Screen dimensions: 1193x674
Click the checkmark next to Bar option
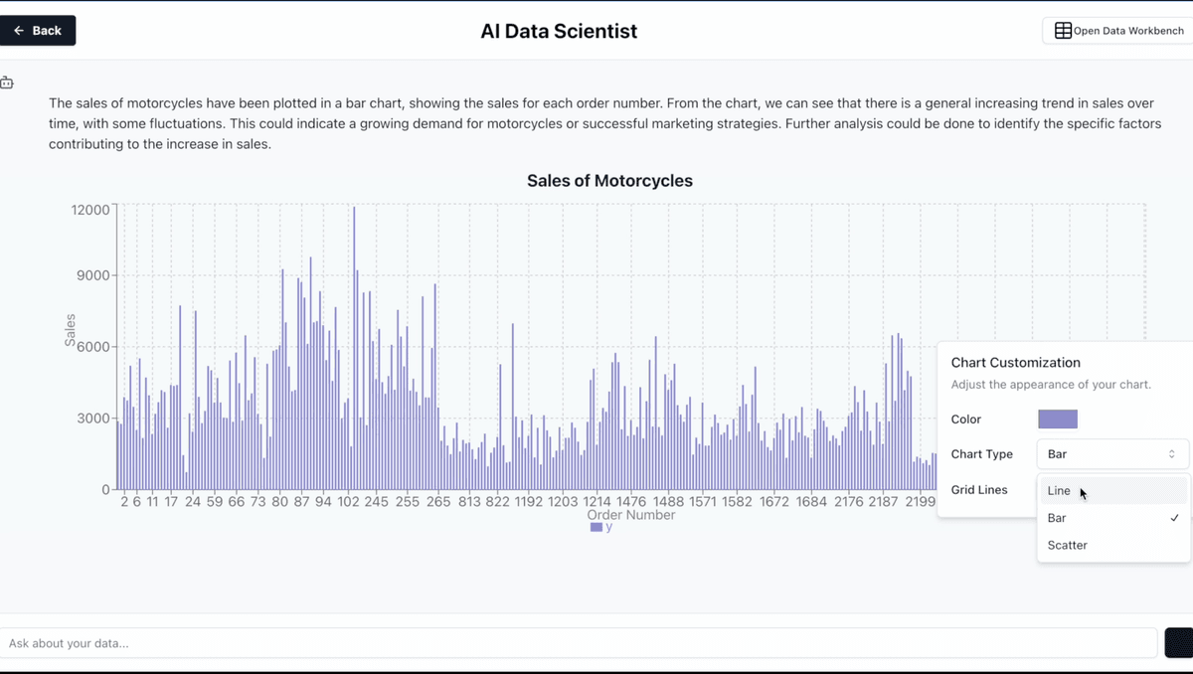pos(1175,518)
